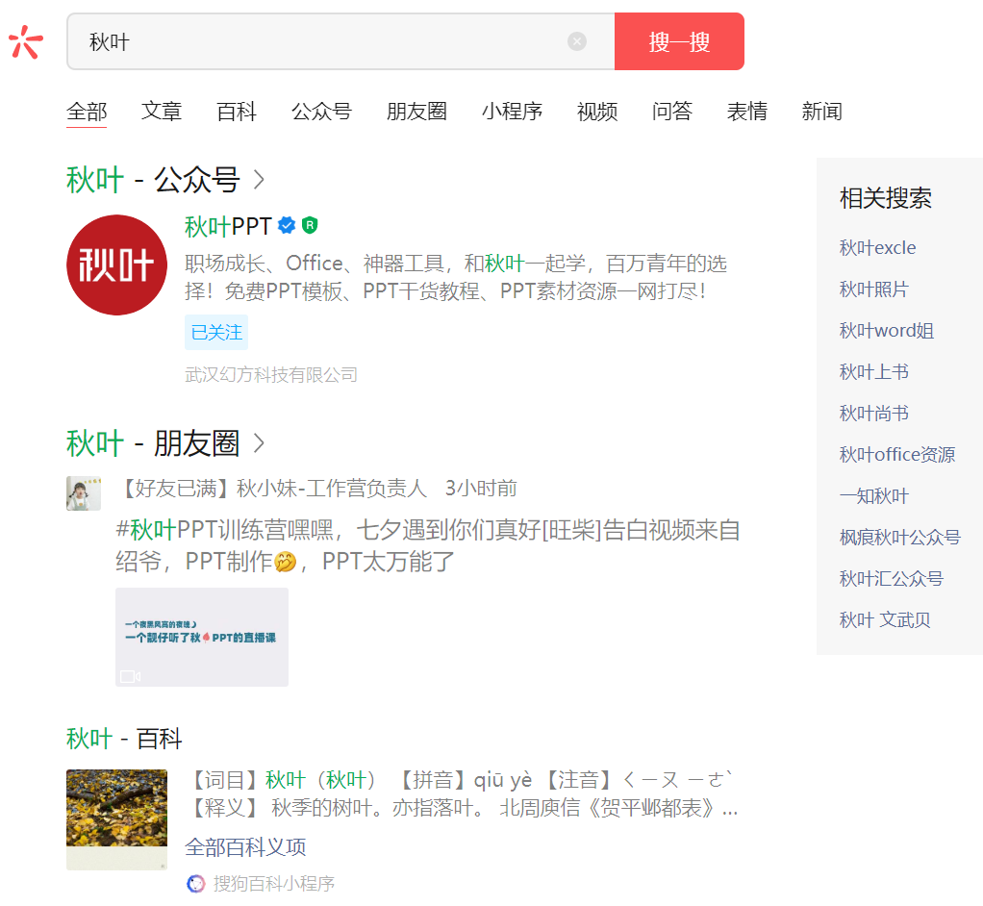Click the 3小时前 timestamp of the post
Screen dimensions: 983x906
[481, 488]
